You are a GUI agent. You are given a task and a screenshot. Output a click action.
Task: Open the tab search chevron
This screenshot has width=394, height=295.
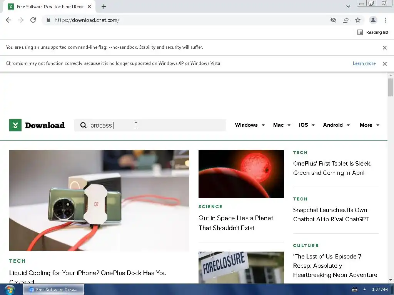[x=348, y=7]
